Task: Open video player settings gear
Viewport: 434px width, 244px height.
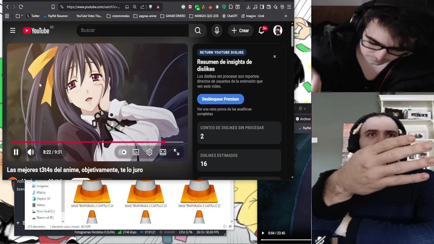Action: click(x=150, y=152)
